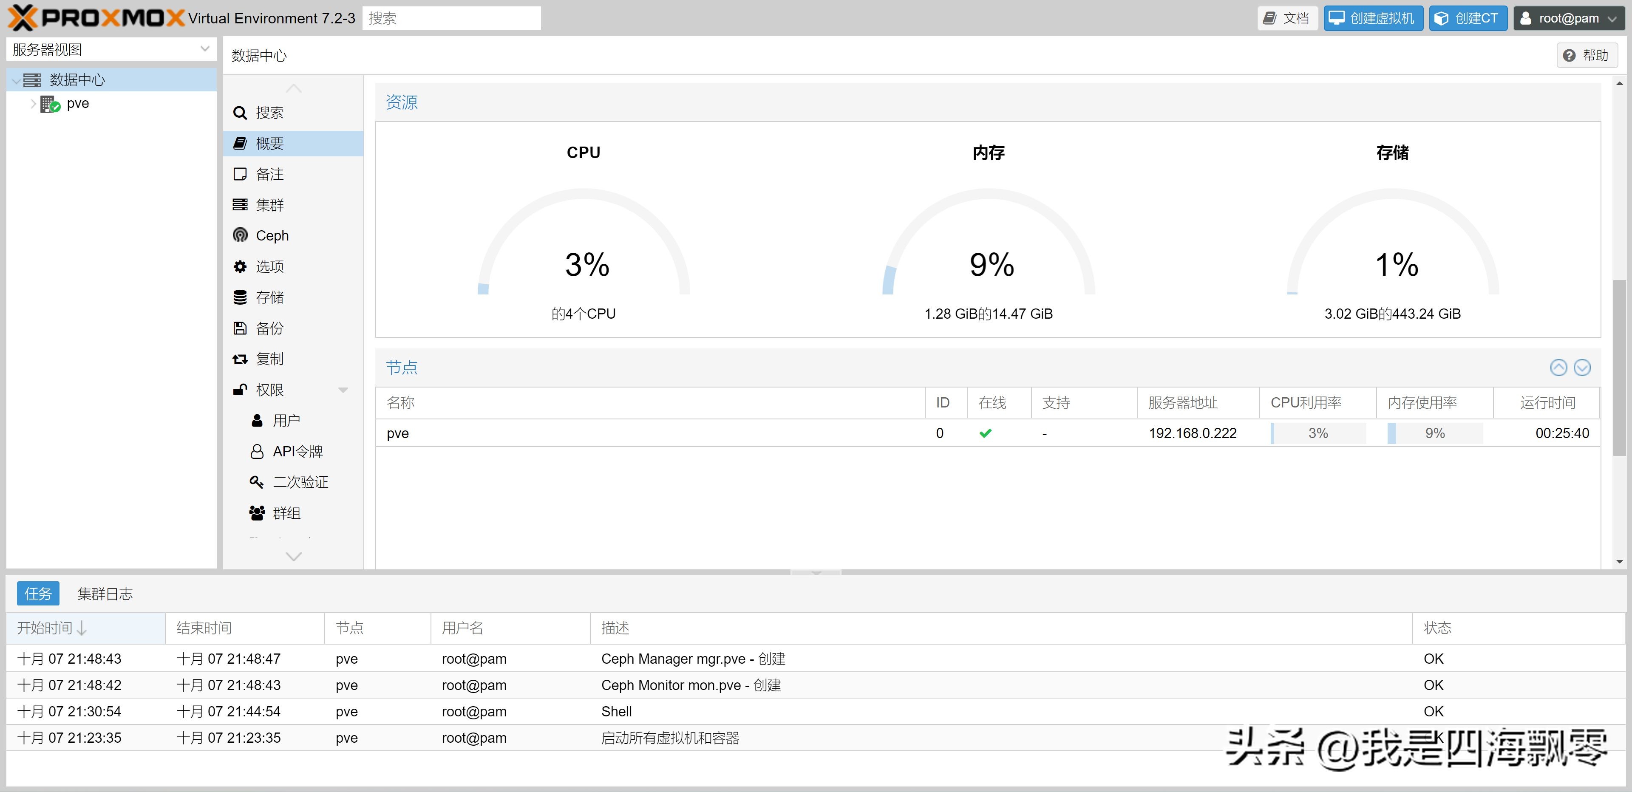Switch to the 集群日志 tab
This screenshot has height=792, width=1632.
click(x=105, y=594)
